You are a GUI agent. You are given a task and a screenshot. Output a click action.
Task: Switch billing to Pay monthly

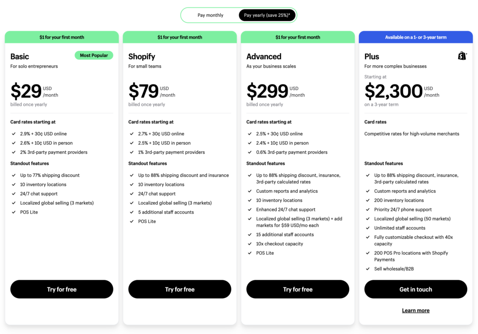pyautogui.click(x=210, y=15)
